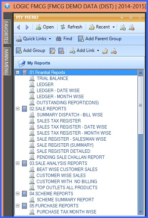The image size is (148, 218).
Task: Open TOP OUTLETS ALL PRODUCTS
Action: (67, 187)
